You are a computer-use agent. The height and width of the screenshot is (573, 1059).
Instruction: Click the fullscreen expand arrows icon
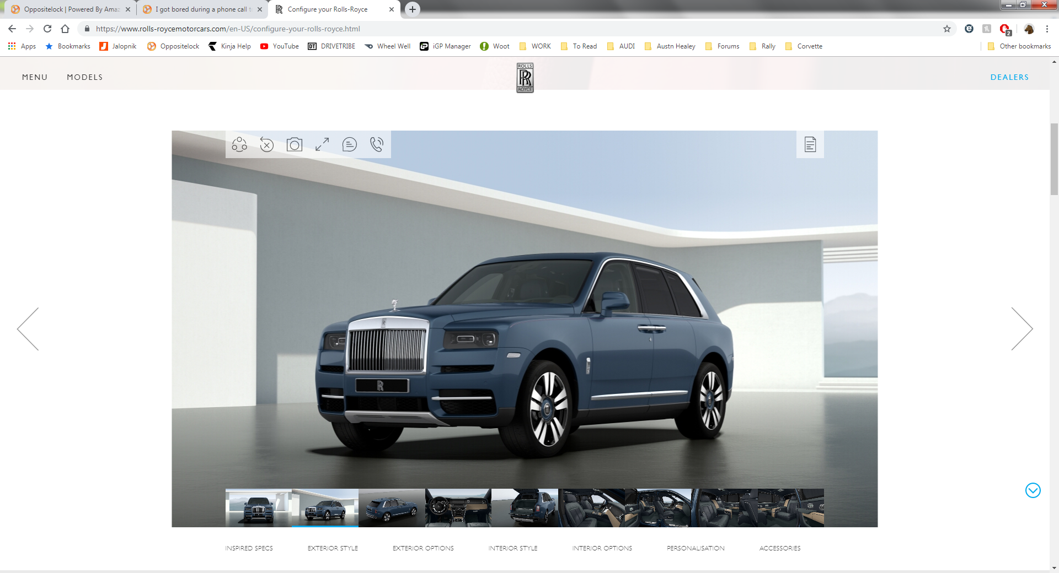coord(322,144)
